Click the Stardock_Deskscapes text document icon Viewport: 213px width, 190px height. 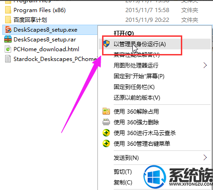click(x=8, y=59)
